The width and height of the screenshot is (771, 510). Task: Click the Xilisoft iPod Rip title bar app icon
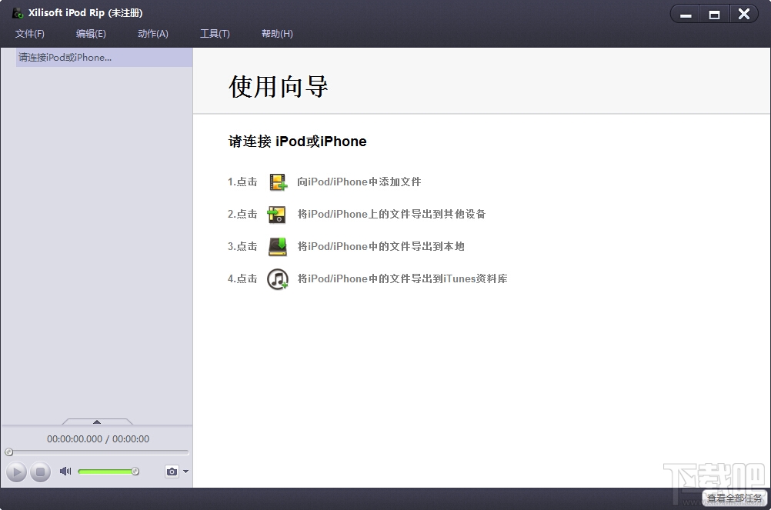18,13
